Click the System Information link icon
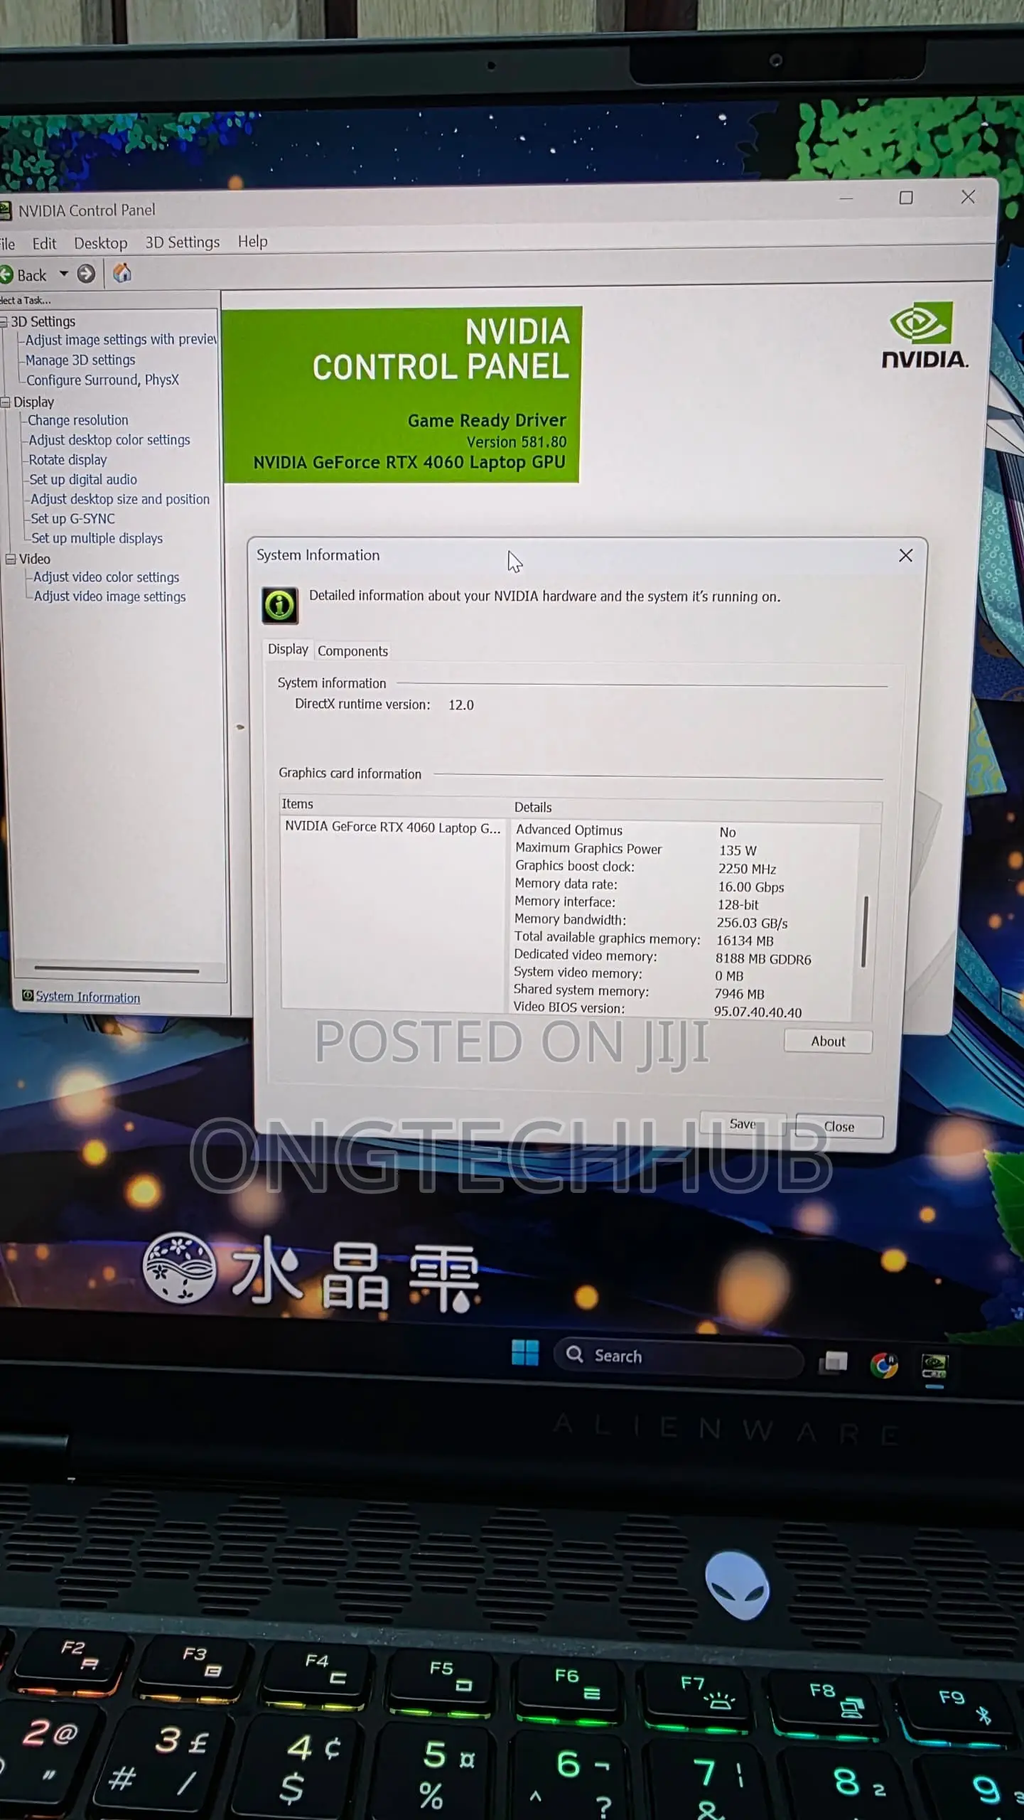 click(x=28, y=995)
